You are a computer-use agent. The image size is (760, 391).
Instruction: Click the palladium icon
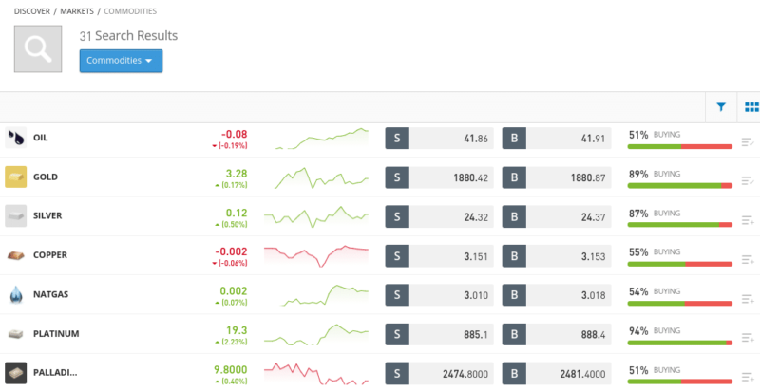pos(15,373)
